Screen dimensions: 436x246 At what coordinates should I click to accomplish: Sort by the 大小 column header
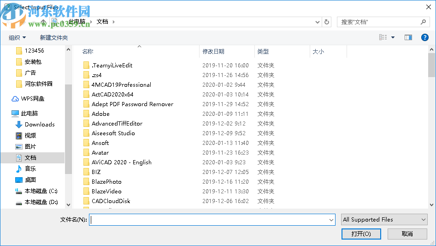pyautogui.click(x=318, y=52)
